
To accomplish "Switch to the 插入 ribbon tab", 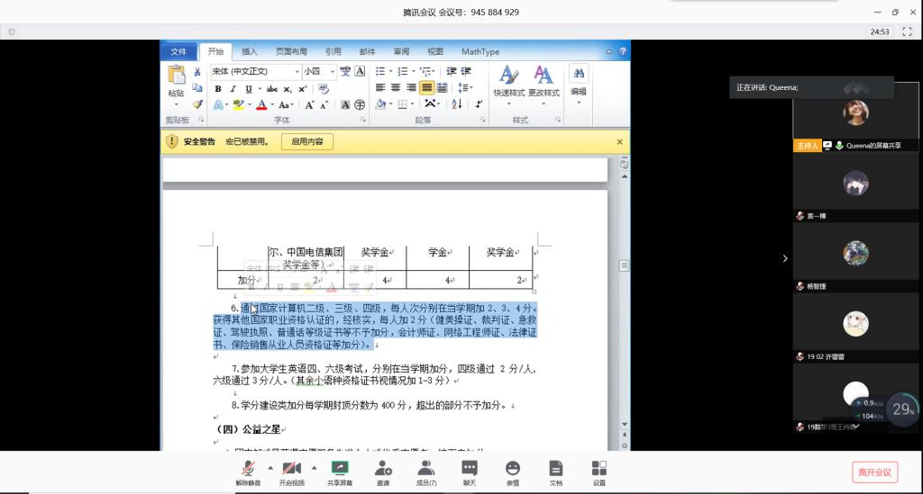I will click(250, 51).
